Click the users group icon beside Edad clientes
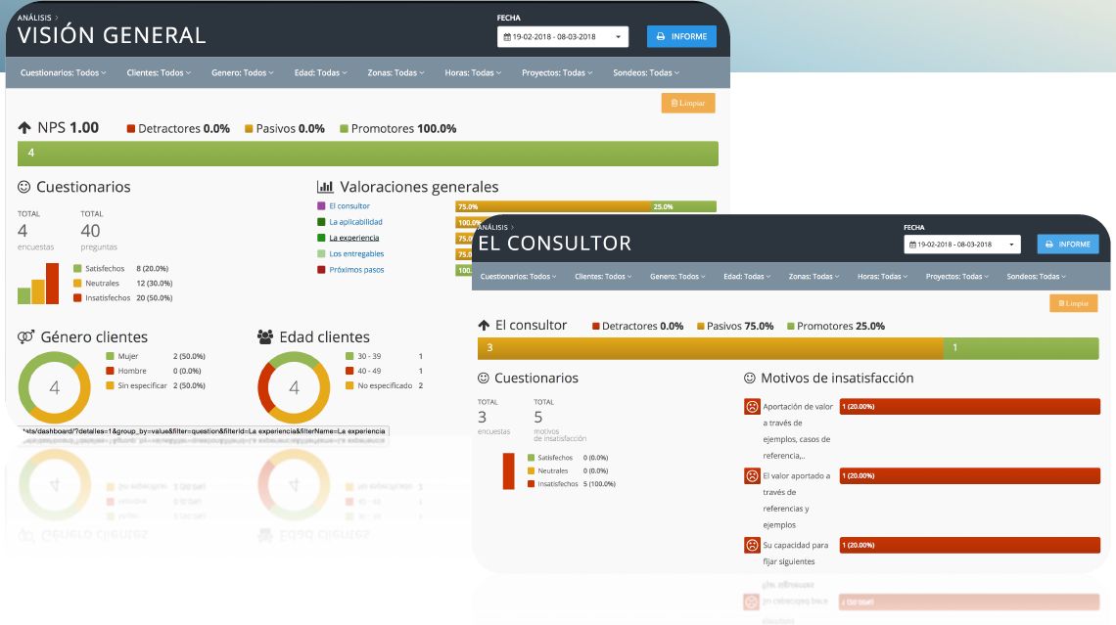This screenshot has width=1116, height=625. [265, 337]
